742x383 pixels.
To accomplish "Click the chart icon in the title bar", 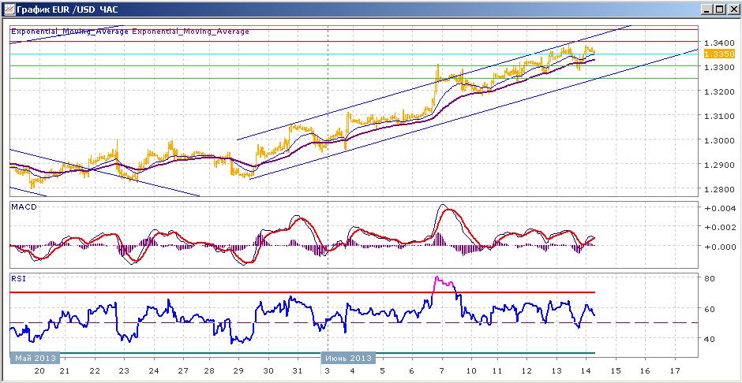I will click(9, 9).
